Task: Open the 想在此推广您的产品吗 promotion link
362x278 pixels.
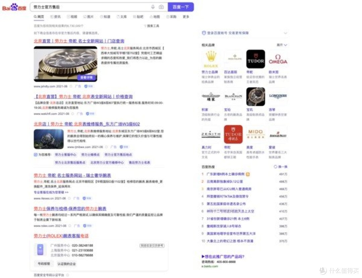Action: click(223, 256)
